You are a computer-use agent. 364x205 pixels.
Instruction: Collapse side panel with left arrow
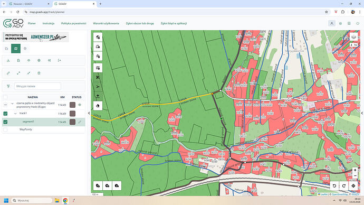coord(89,113)
